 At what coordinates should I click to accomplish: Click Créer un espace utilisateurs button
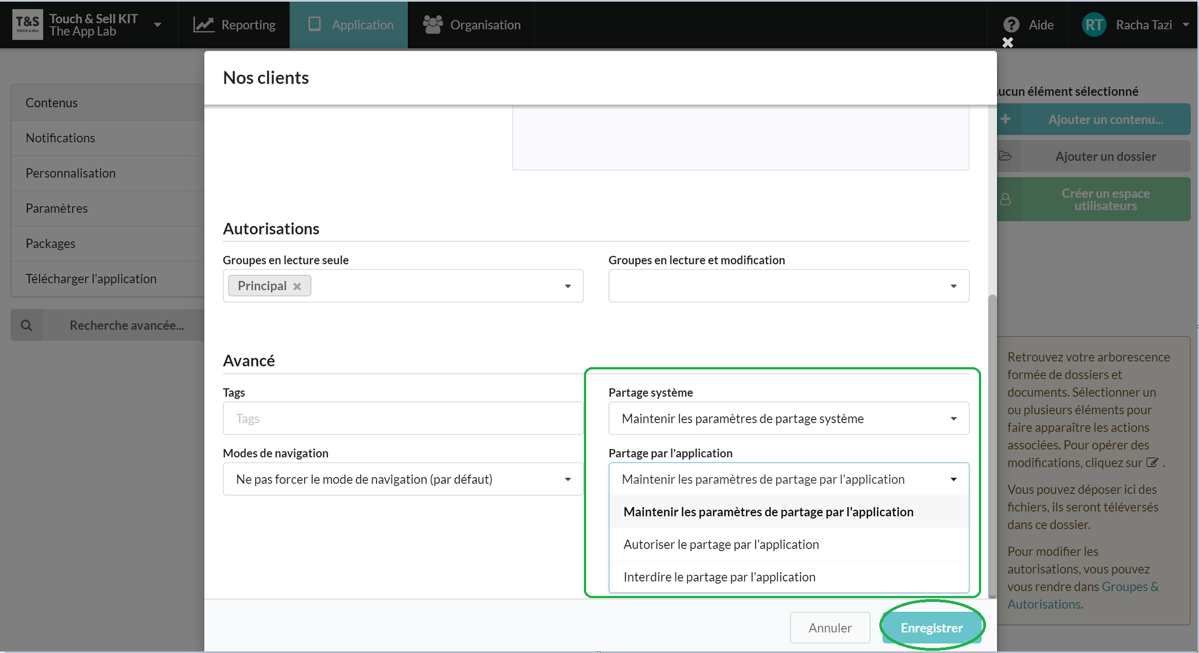[1094, 200]
